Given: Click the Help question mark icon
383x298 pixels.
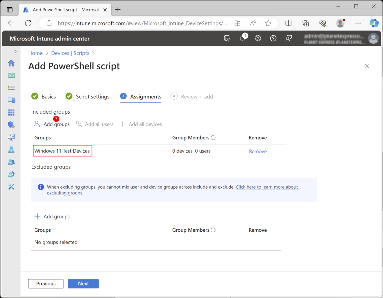Looking at the screenshot, I should click(273, 38).
